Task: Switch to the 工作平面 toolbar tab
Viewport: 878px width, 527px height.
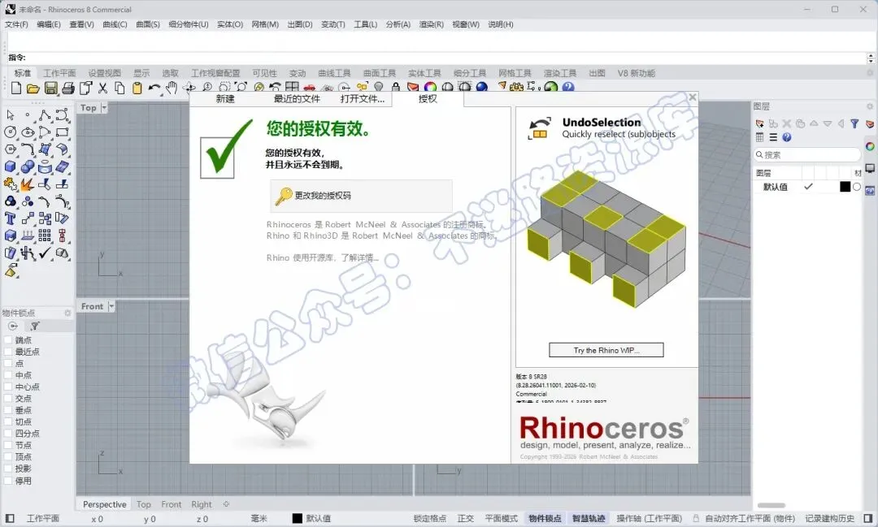Action: click(x=59, y=73)
